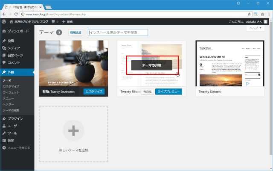Image resolution: width=273 pixels, height=171 pixels.
Task: Click the Twenty Sixteen theme name
Action: click(x=209, y=91)
